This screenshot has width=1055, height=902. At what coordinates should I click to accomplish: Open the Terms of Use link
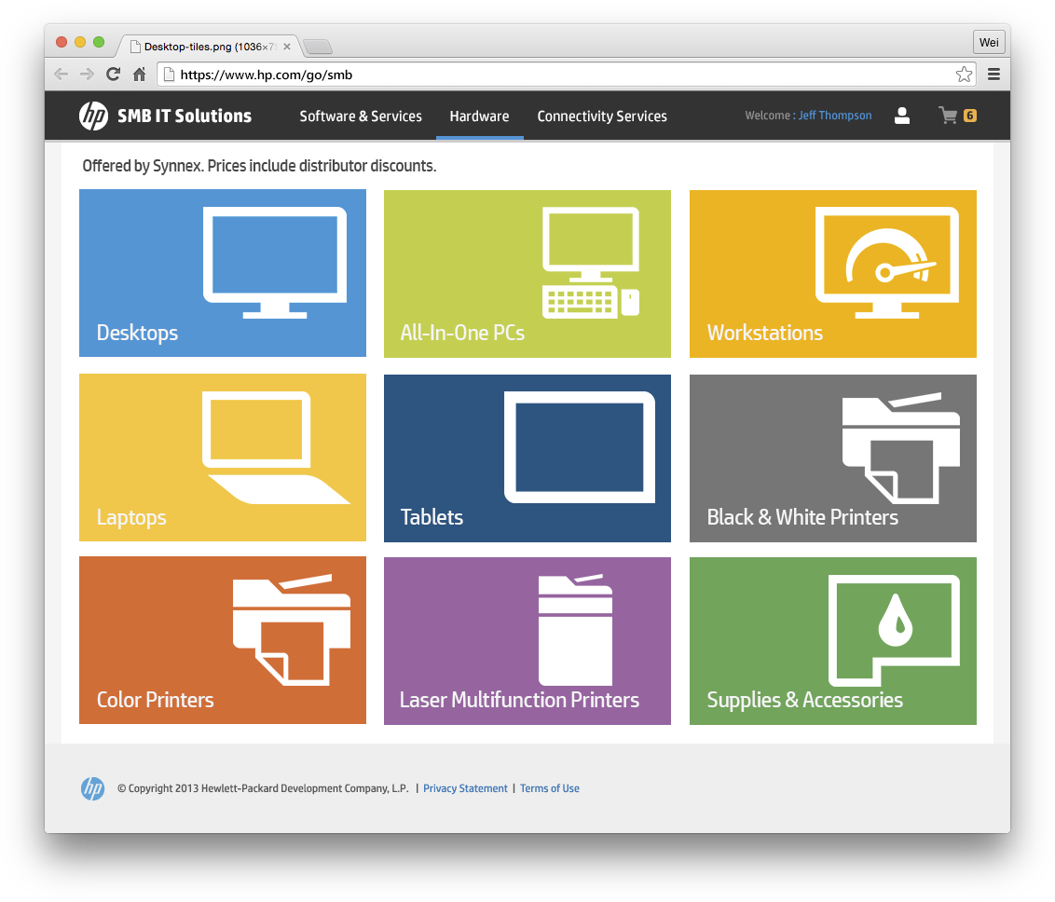pos(550,788)
